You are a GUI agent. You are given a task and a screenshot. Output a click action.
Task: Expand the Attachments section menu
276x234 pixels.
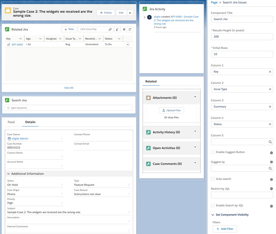pos(195,97)
